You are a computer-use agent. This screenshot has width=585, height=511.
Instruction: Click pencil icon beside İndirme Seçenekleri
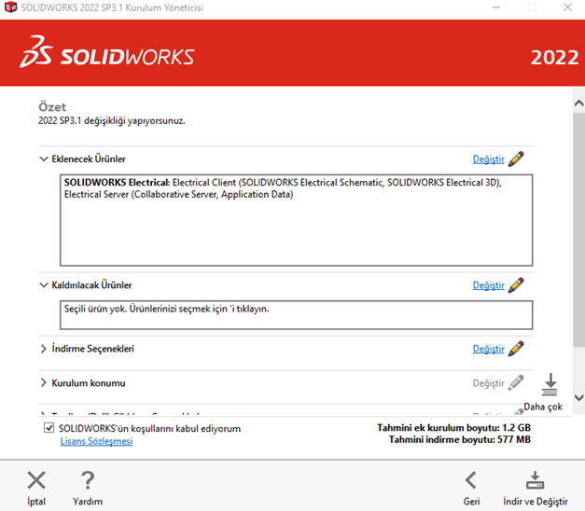click(516, 349)
